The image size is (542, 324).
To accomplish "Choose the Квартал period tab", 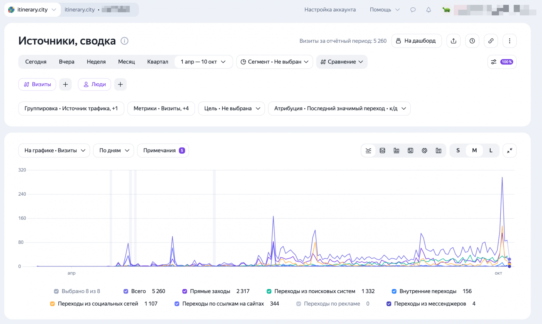I will 158,62.
